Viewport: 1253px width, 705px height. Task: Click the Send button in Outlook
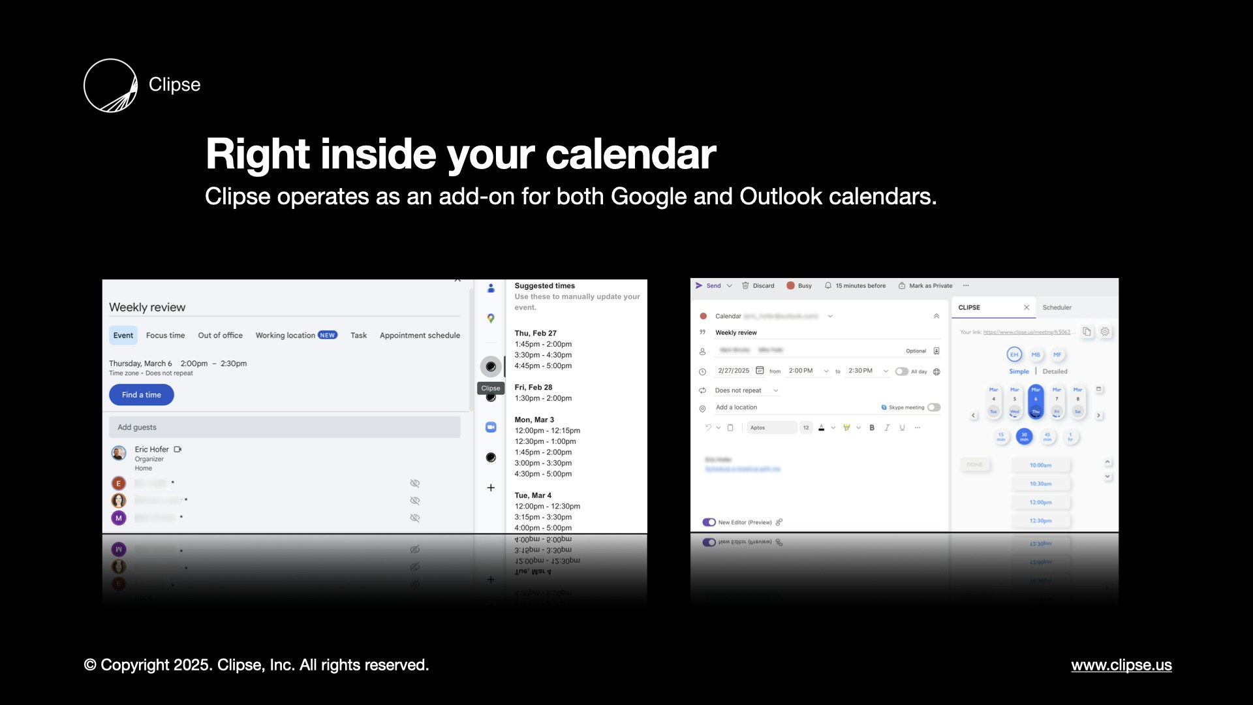(x=708, y=285)
